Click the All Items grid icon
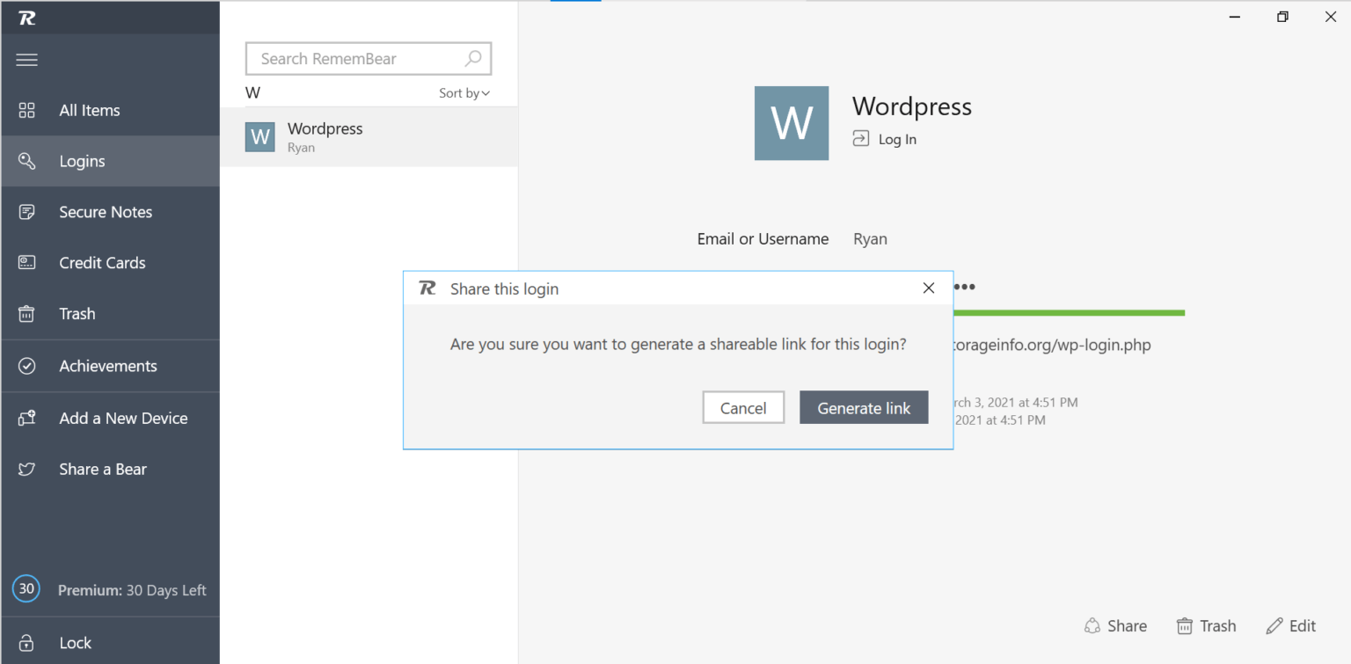This screenshot has width=1351, height=664. tap(27, 110)
